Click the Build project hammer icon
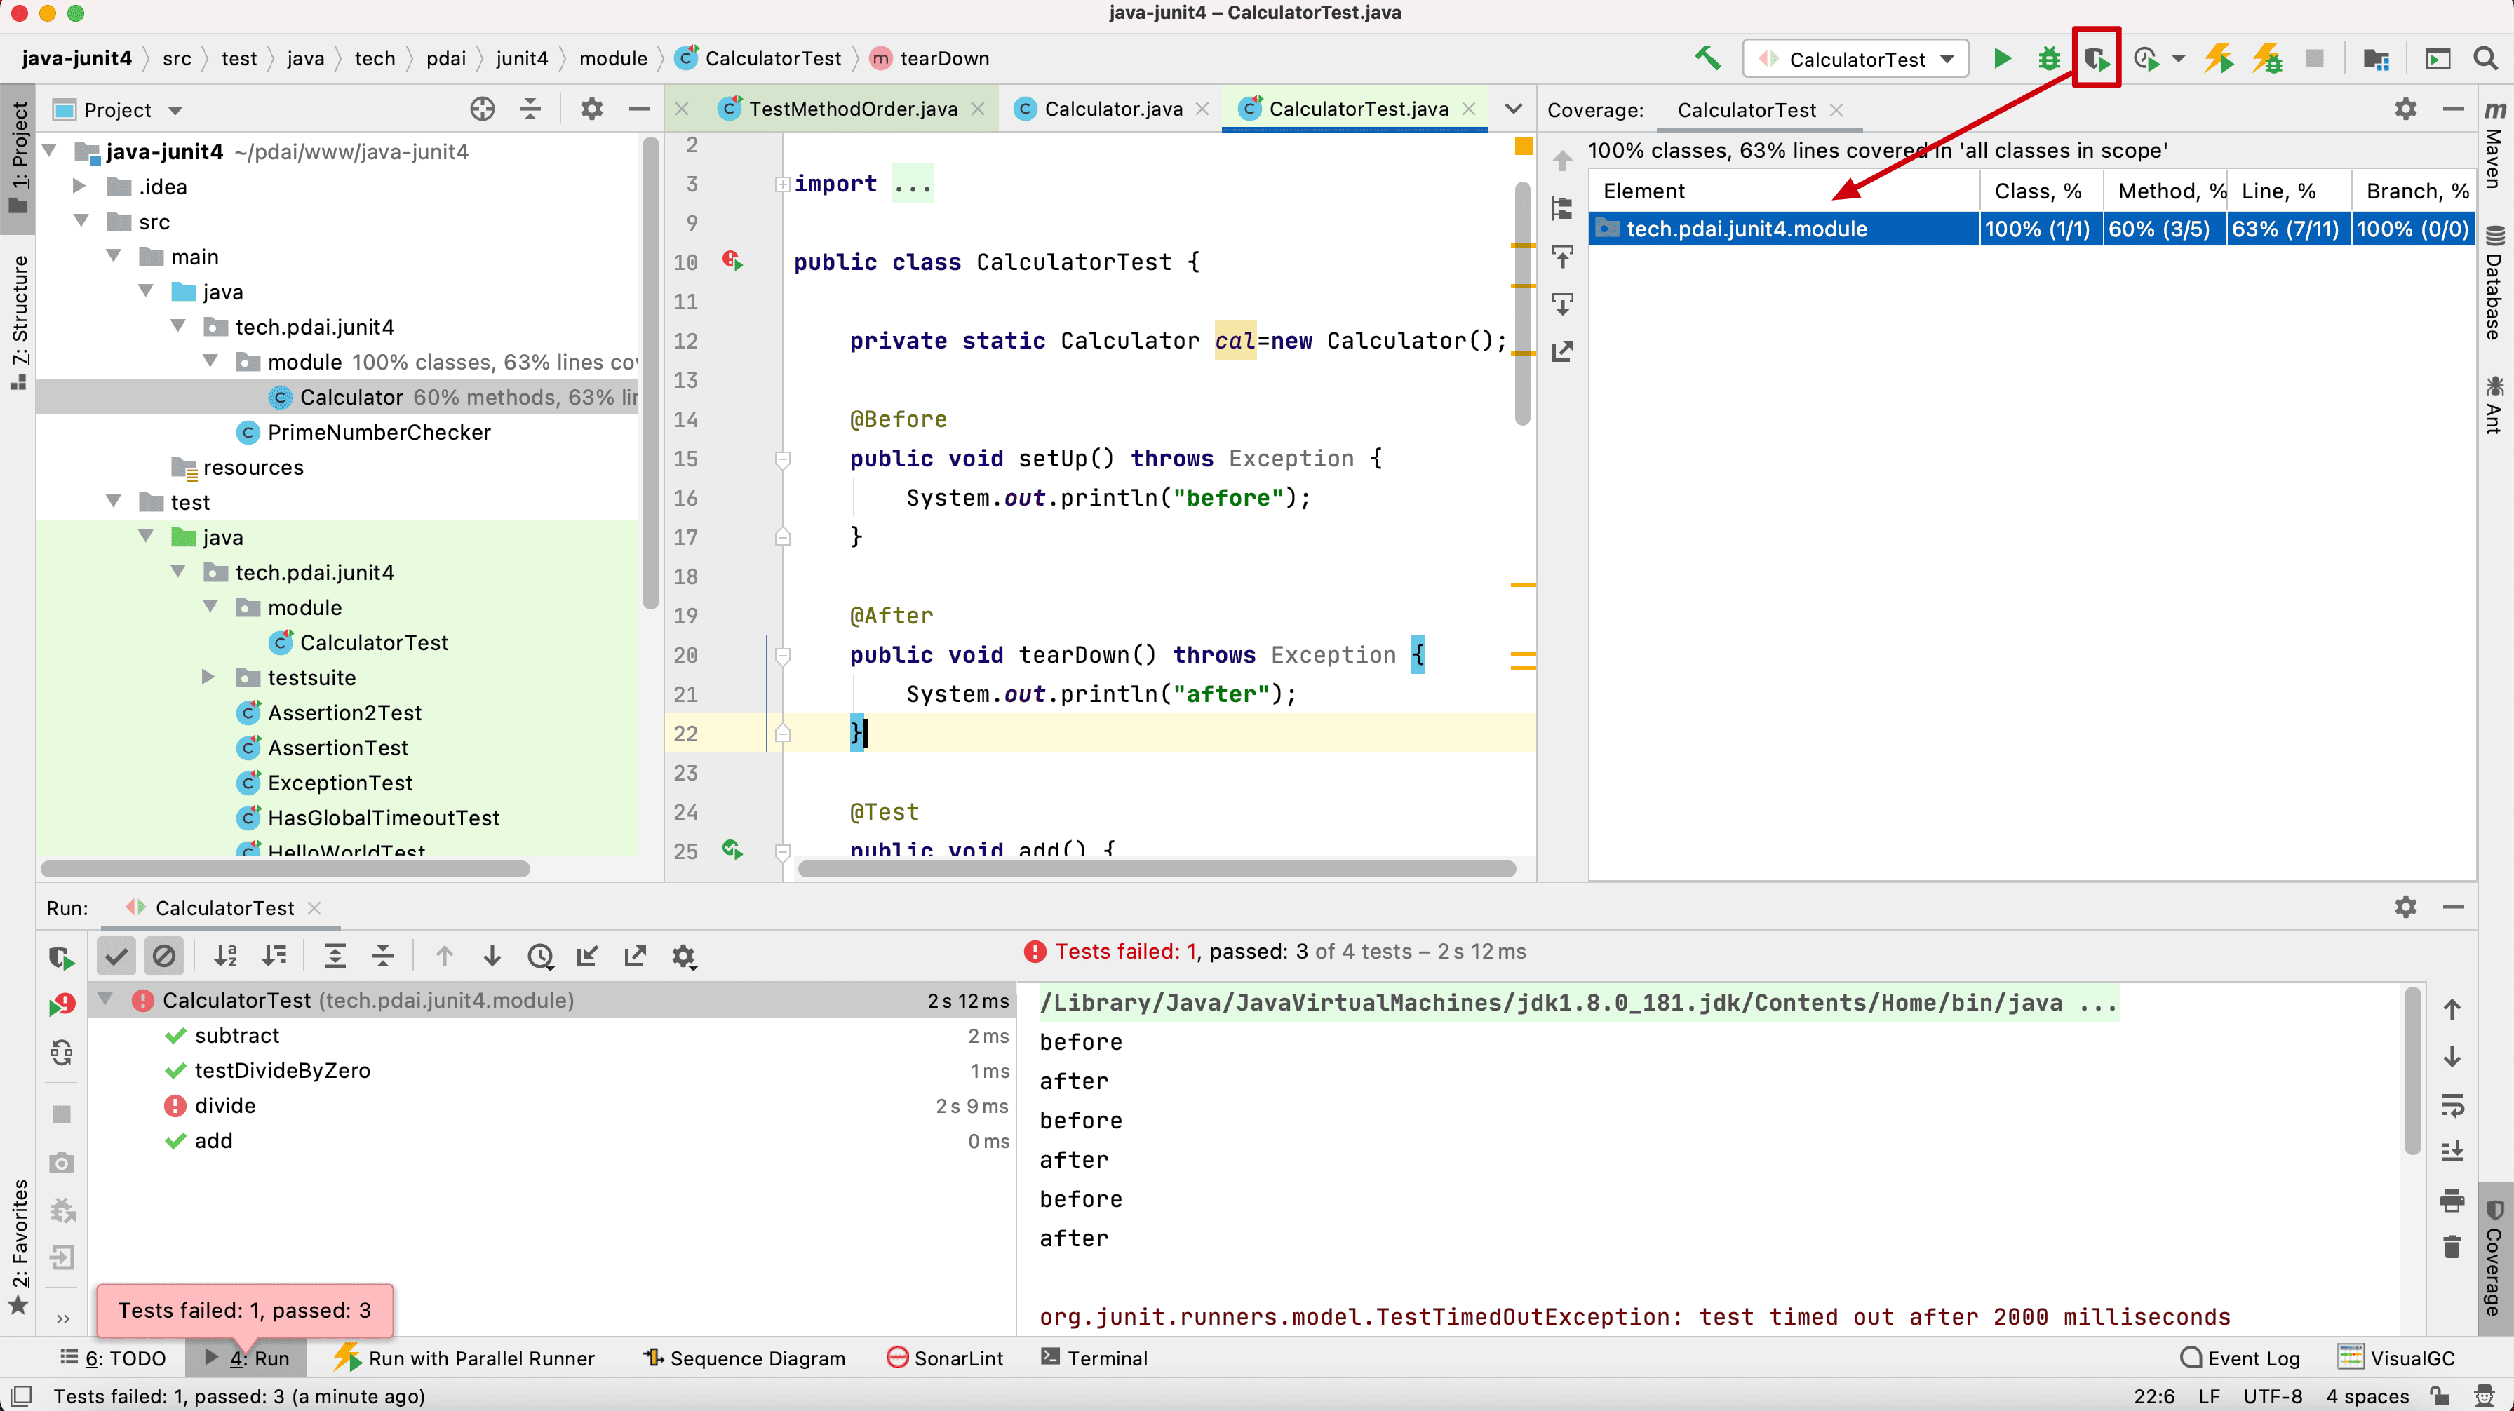Screen dimensions: 2514x1411 coord(1707,58)
